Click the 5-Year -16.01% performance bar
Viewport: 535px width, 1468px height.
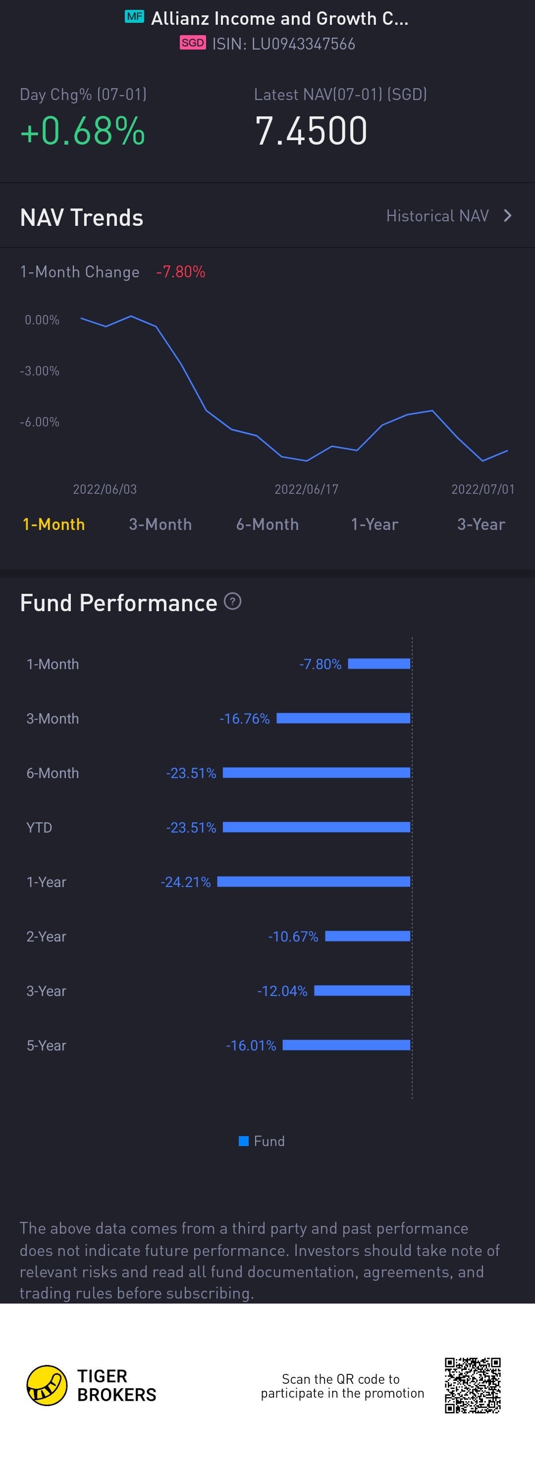point(346,1045)
